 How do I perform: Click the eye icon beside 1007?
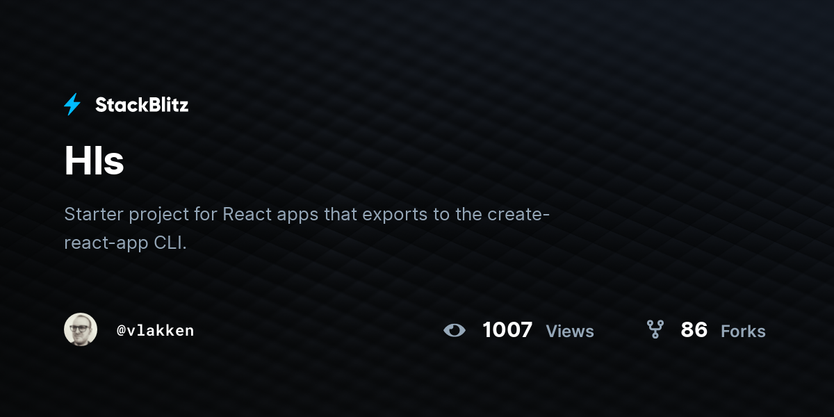pyautogui.click(x=454, y=330)
